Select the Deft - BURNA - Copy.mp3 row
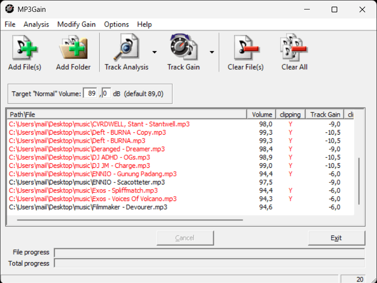Viewport: 377px width, 283px height. (181, 132)
